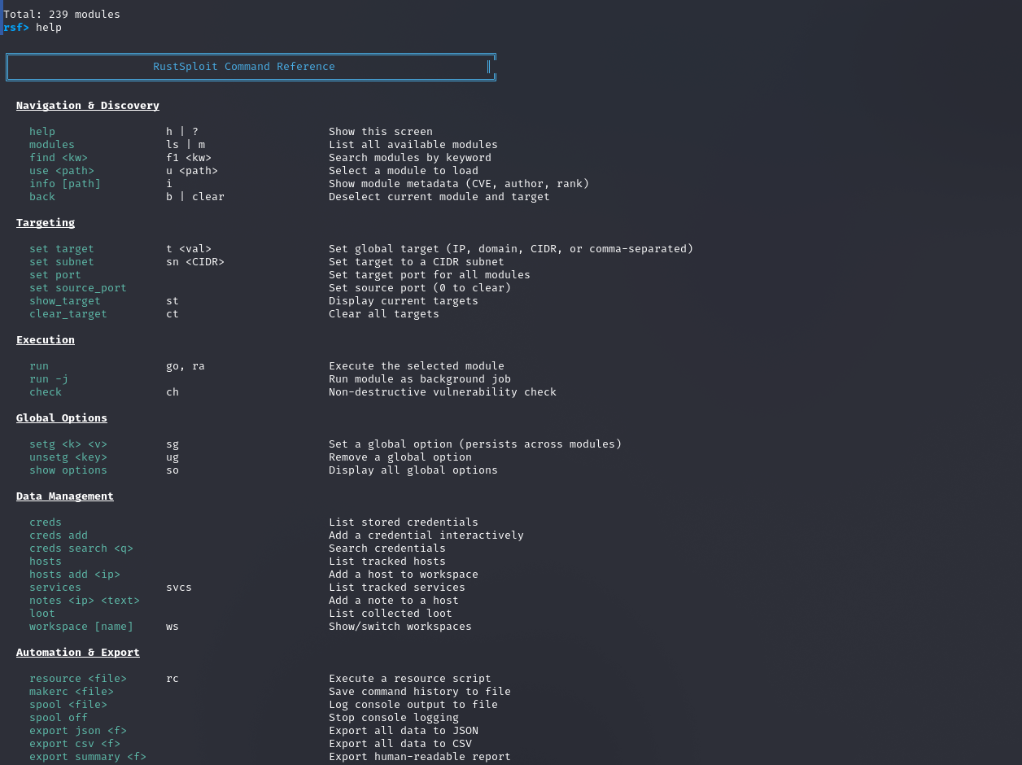The width and height of the screenshot is (1022, 765).
Task: Click the 'setg <k> <v>' command name
Action: coord(68,444)
